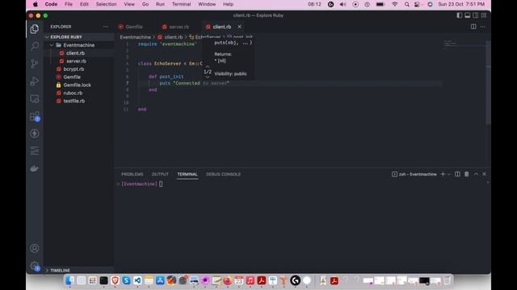
Task: Kill terminal with trash icon
Action: (467, 174)
